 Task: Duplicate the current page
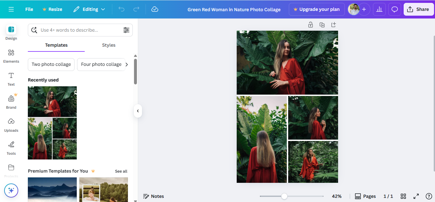(x=322, y=25)
